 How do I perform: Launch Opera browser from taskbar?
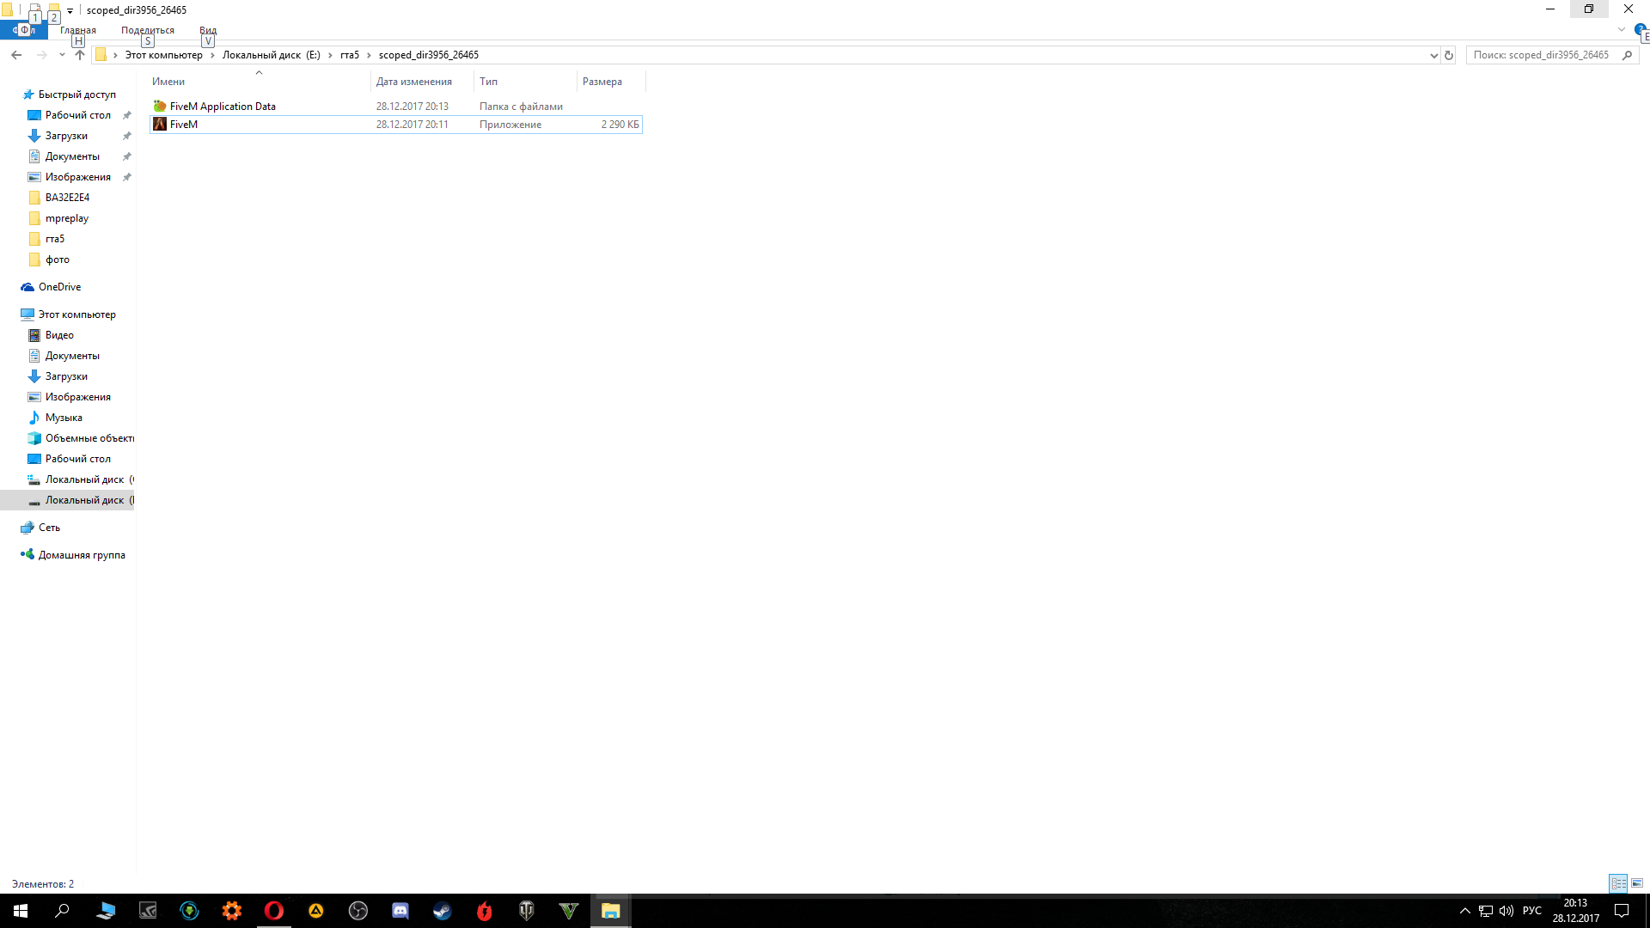point(274,911)
